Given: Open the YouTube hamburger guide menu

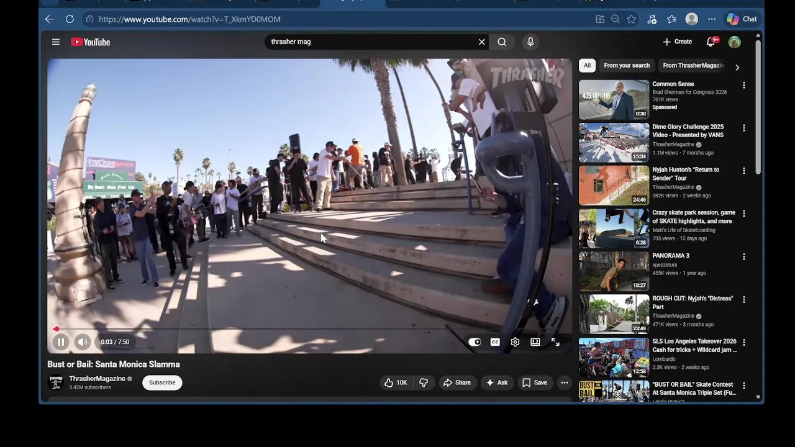Looking at the screenshot, I should [x=56, y=42].
